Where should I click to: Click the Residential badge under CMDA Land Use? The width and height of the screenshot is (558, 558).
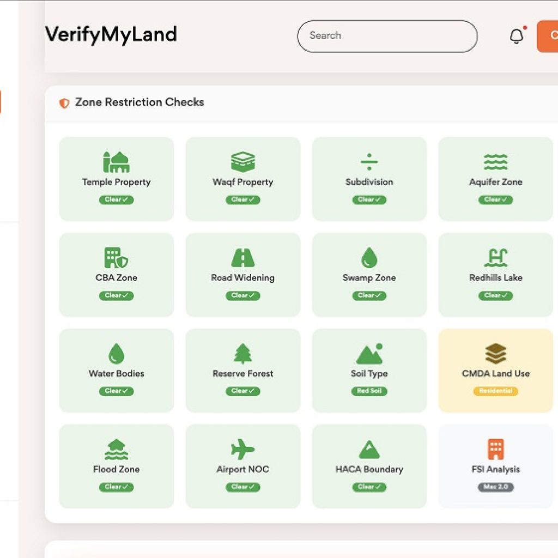point(495,391)
